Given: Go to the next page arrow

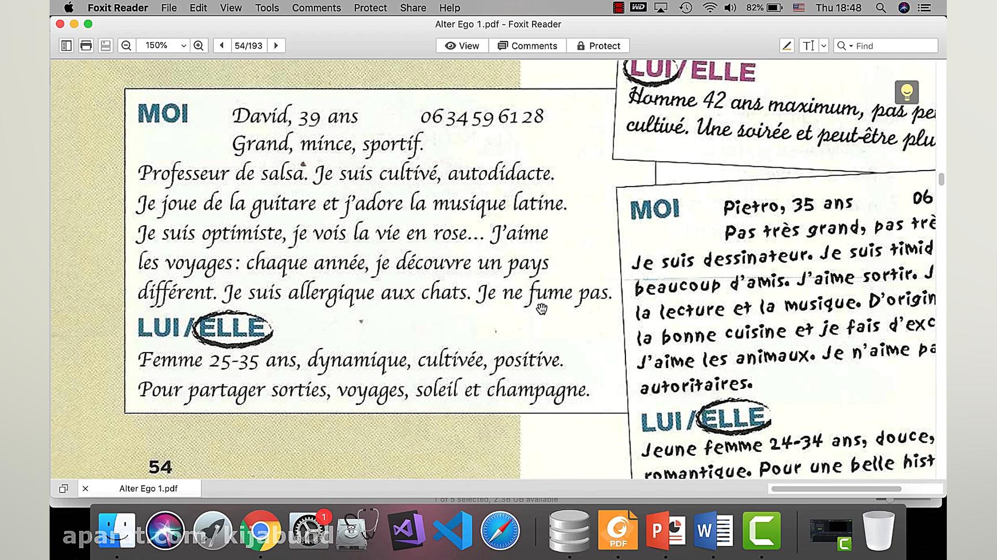Looking at the screenshot, I should tap(276, 46).
